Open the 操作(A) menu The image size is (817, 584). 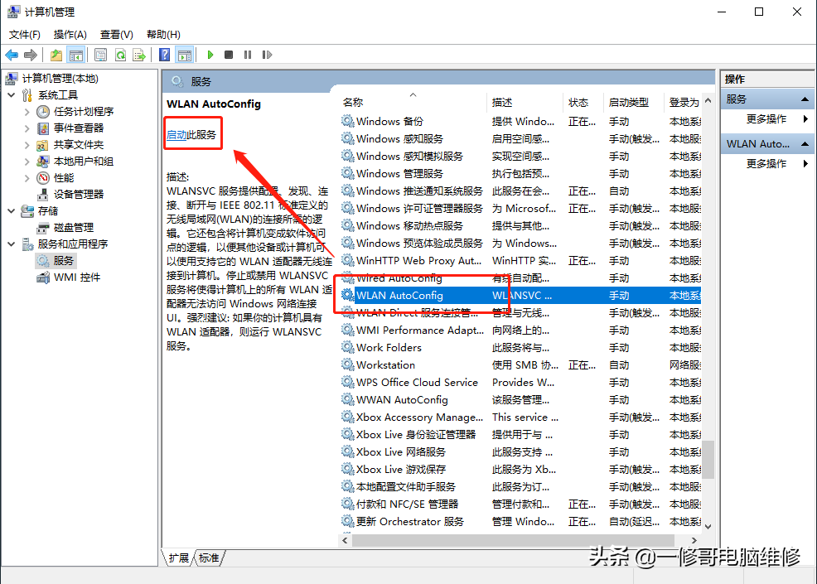tap(70, 35)
